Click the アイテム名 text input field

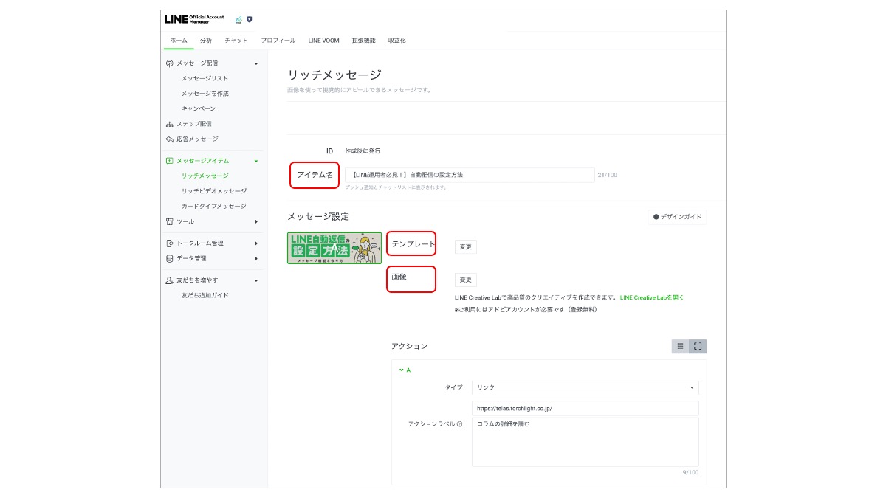[x=470, y=175]
